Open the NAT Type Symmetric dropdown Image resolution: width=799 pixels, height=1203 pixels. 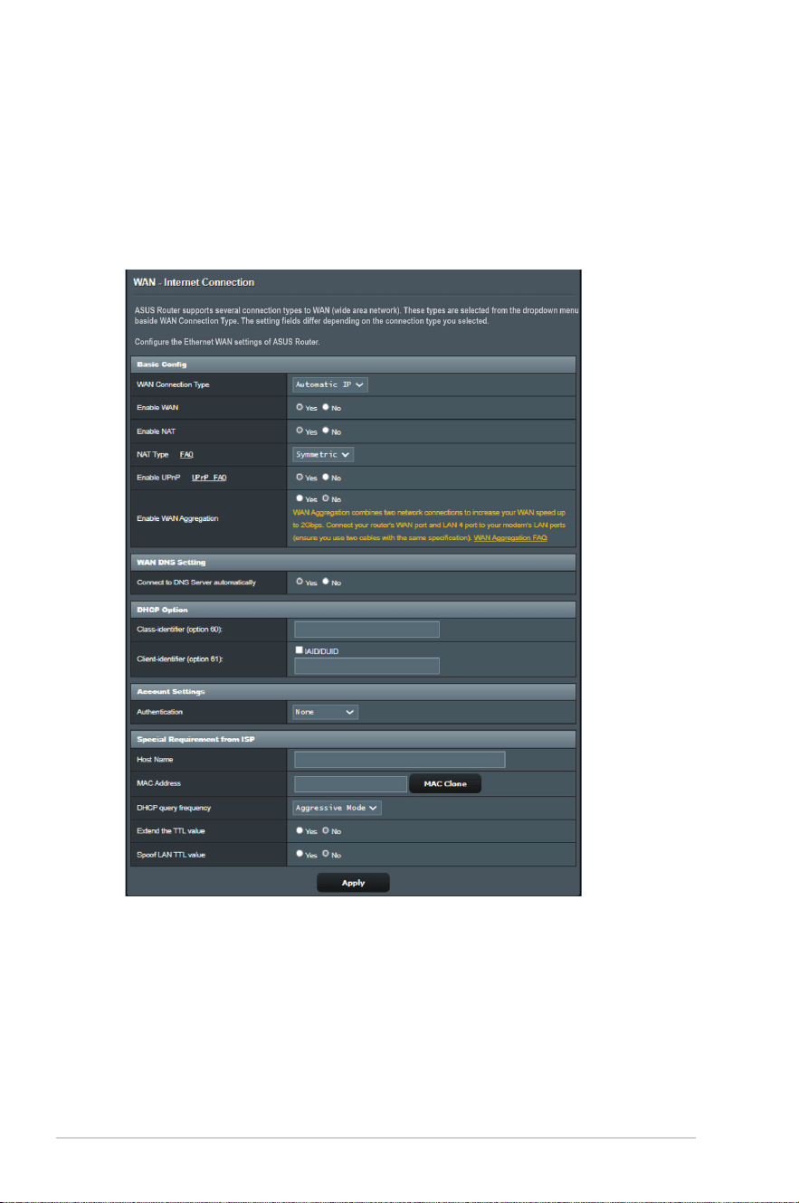(323, 454)
